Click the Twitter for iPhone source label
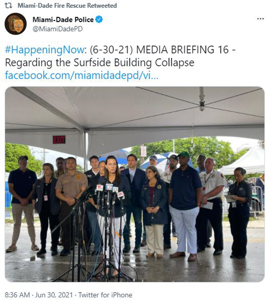This screenshot has width=269, height=302. tap(105, 295)
